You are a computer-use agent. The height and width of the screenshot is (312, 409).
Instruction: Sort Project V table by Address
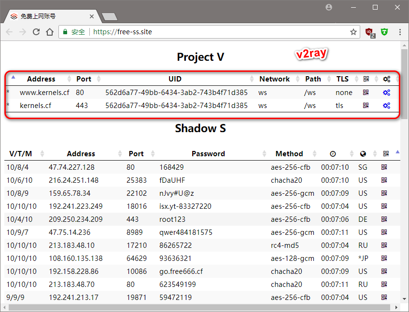coord(41,79)
